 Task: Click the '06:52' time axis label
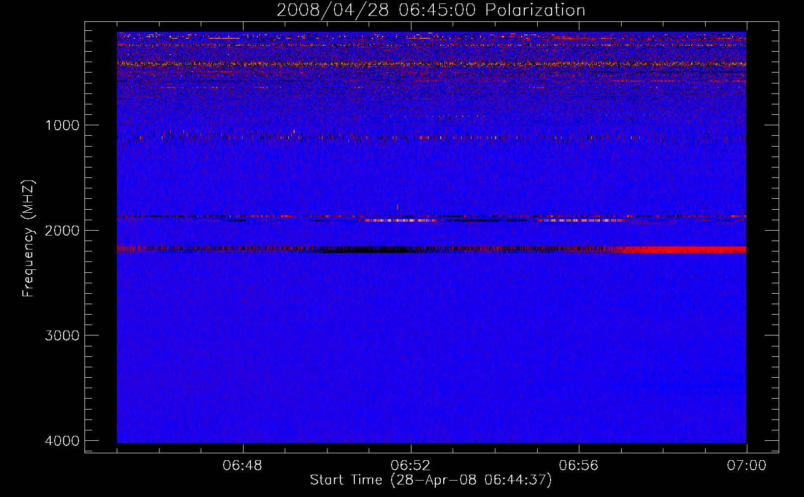(x=410, y=466)
